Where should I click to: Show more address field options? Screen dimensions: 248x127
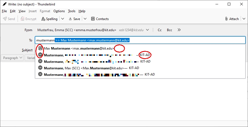pyautogui.click(x=179, y=30)
